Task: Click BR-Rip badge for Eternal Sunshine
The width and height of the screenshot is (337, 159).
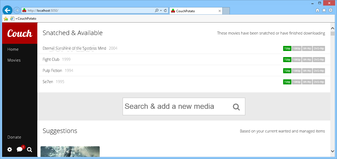Action: tap(307, 49)
